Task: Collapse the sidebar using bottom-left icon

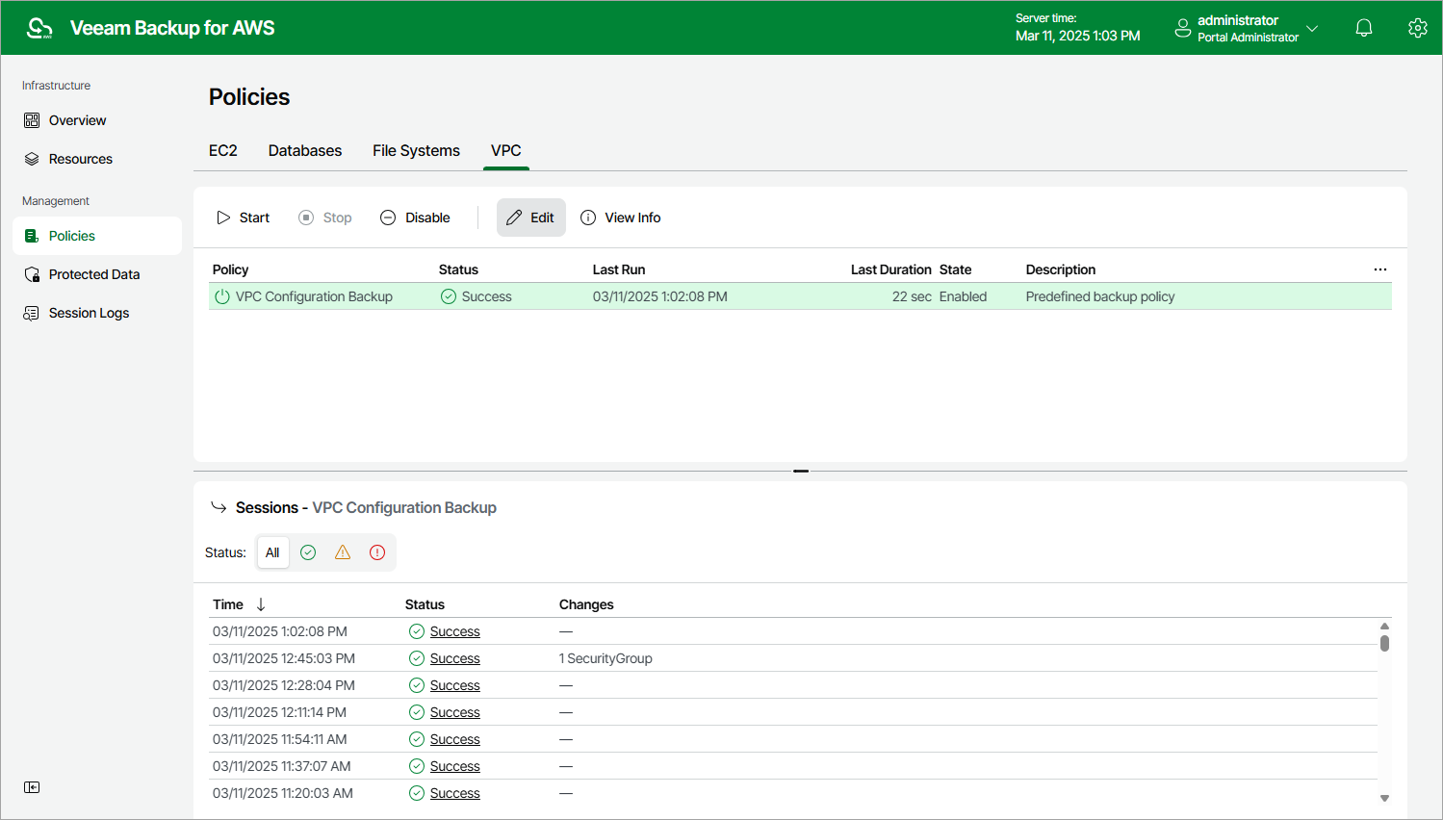Action: [32, 787]
